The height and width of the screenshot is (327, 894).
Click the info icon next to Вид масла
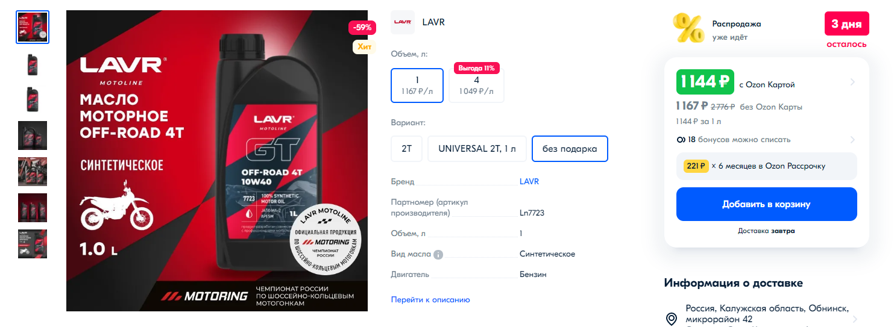(x=438, y=255)
